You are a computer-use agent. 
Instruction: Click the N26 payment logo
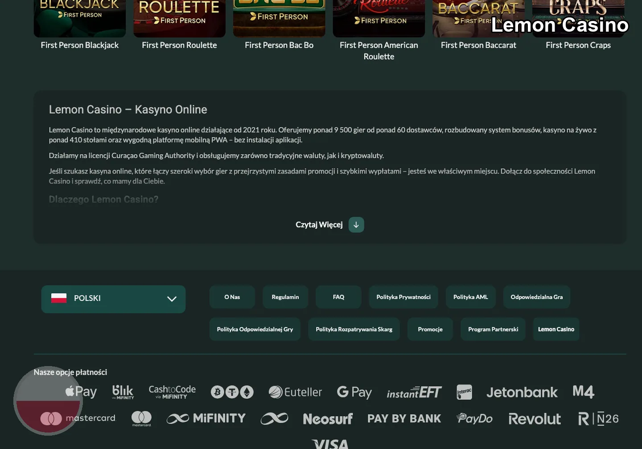click(x=598, y=419)
